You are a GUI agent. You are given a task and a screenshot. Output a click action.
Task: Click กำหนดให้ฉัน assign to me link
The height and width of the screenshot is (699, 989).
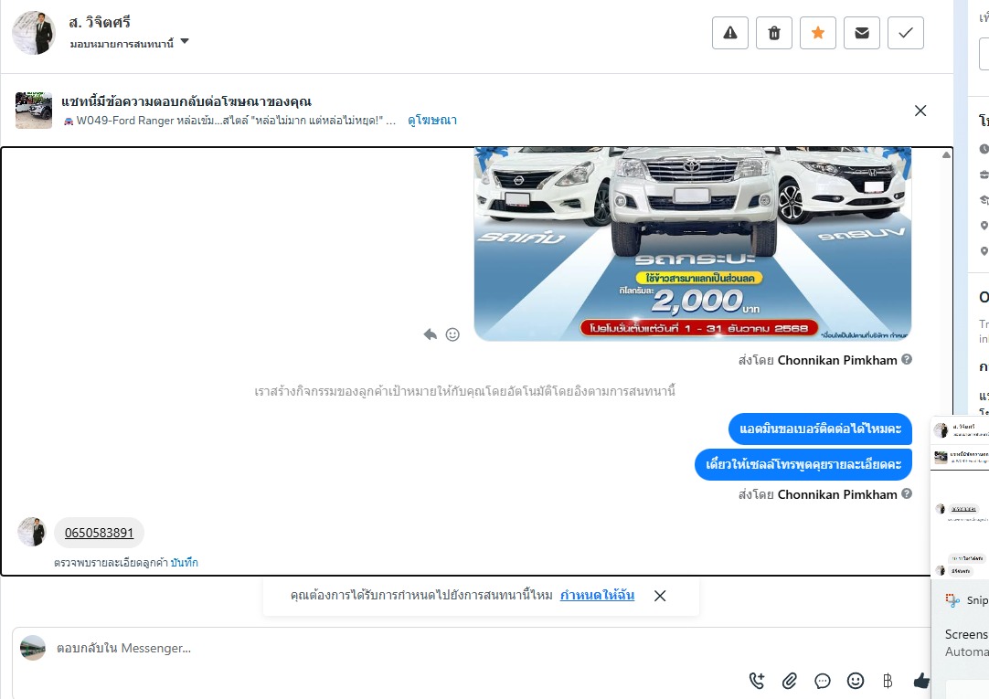coord(597,595)
